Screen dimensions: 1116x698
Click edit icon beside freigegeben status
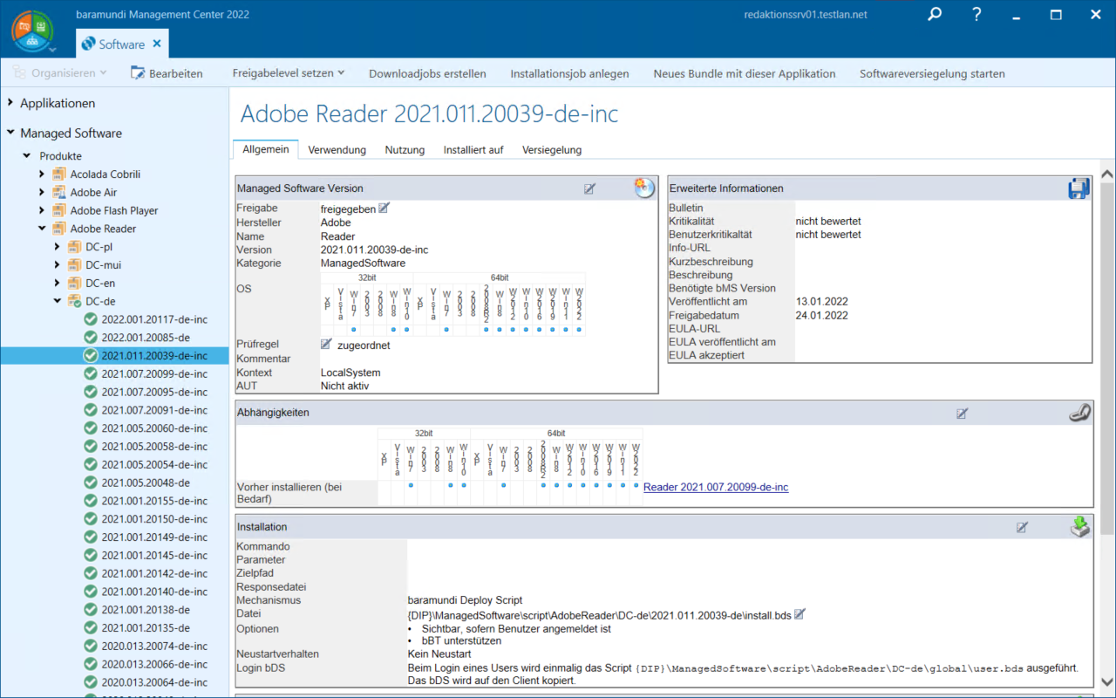[x=384, y=209]
